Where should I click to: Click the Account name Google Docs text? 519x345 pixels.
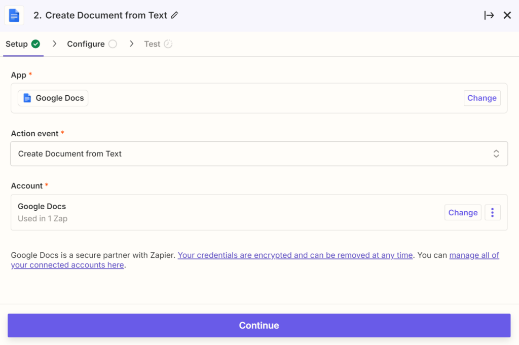click(42, 206)
